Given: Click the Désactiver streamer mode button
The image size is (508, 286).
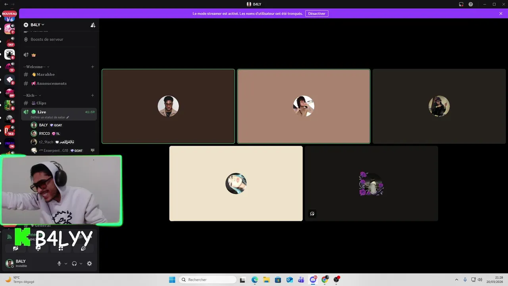Looking at the screenshot, I should pos(317,14).
